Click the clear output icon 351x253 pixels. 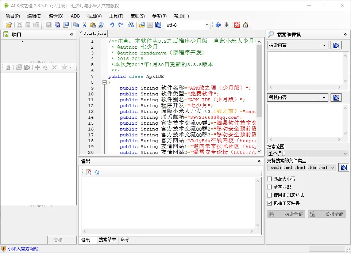click(88, 172)
